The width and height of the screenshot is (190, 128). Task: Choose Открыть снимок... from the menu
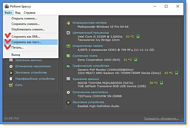(31, 18)
